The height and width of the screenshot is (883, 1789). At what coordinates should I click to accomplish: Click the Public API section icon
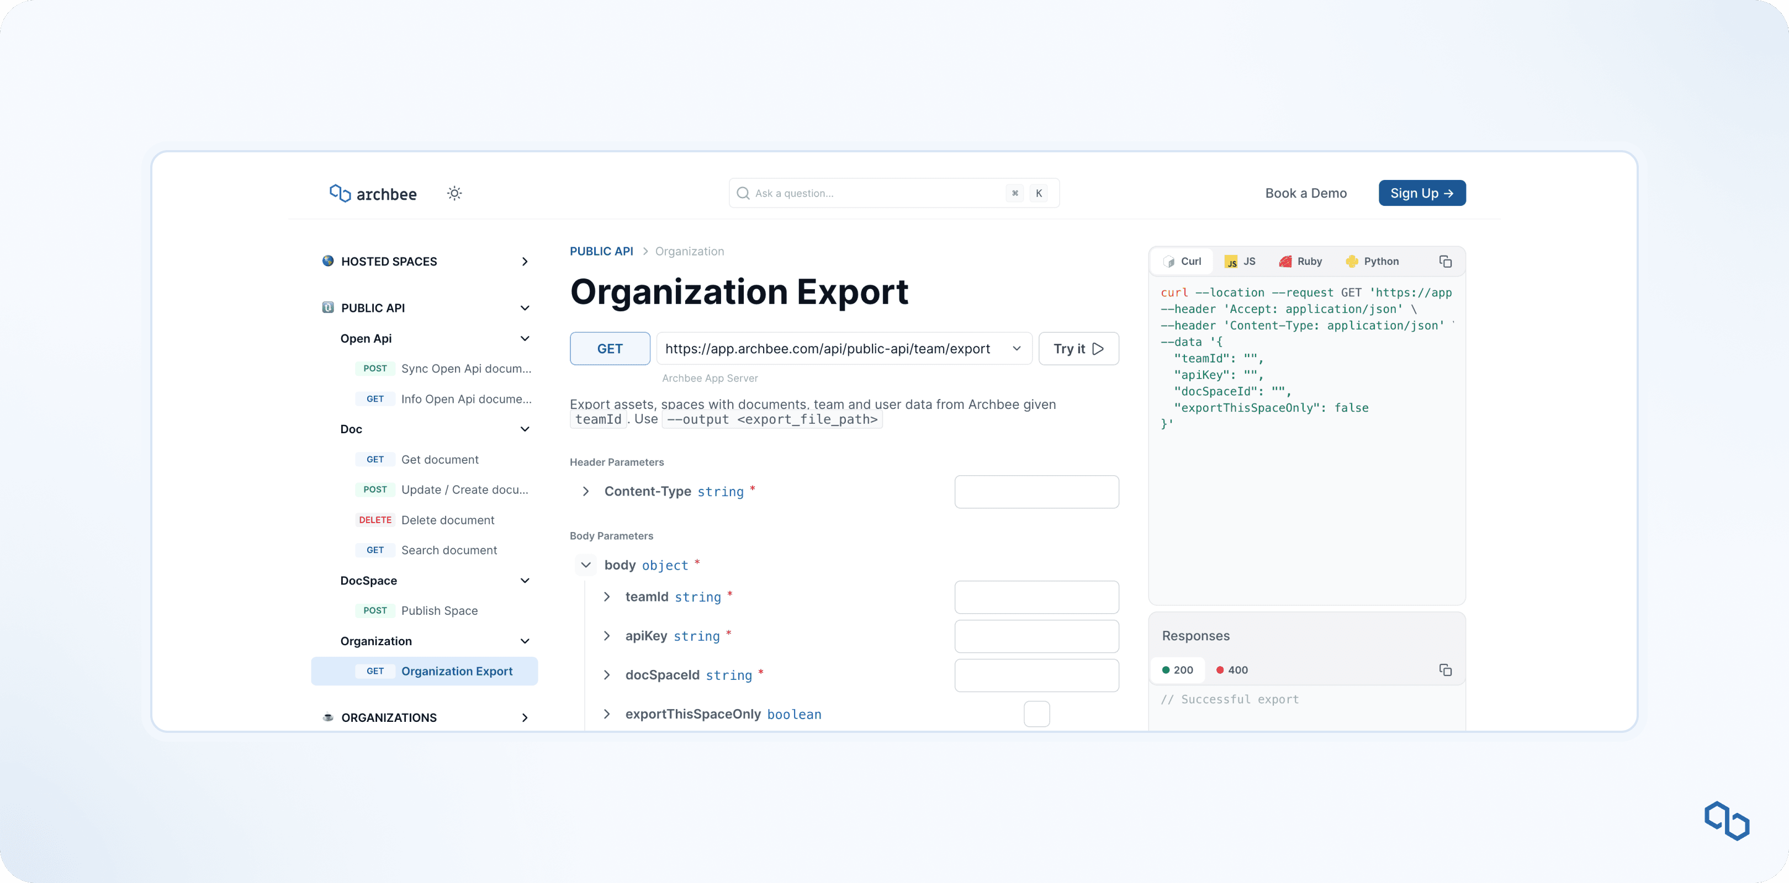pyautogui.click(x=328, y=307)
